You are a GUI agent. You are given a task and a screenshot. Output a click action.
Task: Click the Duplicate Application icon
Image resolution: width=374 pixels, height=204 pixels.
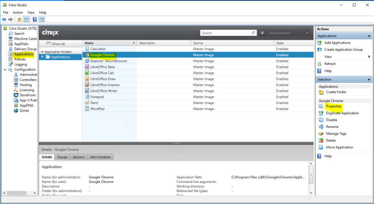coord(321,113)
